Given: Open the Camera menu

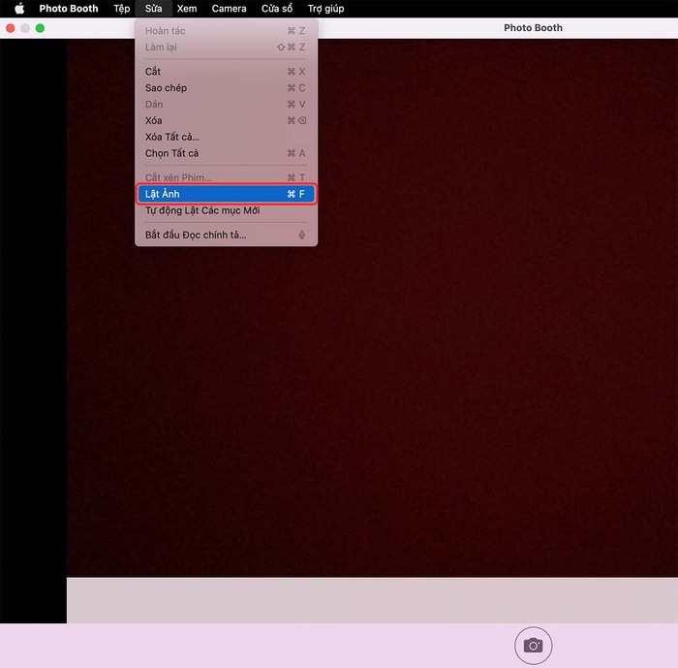Looking at the screenshot, I should coord(230,8).
